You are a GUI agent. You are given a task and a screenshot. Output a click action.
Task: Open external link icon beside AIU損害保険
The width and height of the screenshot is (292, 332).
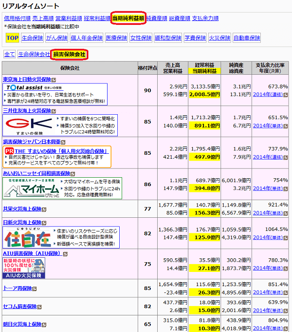[x=65, y=254]
